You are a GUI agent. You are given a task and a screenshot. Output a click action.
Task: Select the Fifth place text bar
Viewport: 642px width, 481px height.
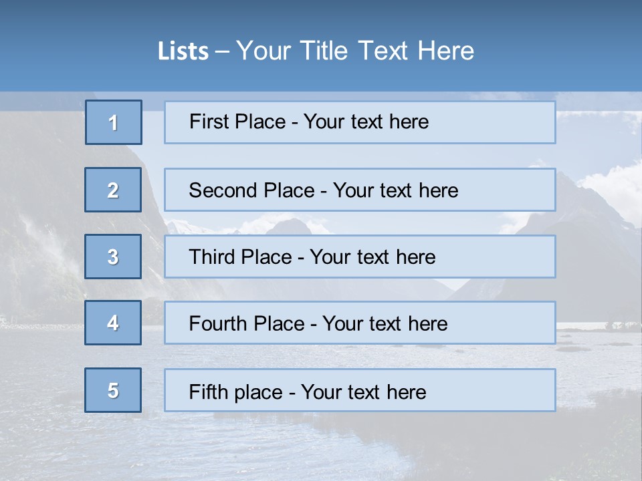[360, 390]
